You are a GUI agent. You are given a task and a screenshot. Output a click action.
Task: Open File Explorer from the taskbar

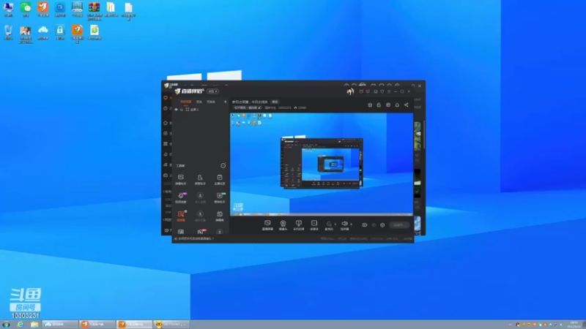point(34,325)
